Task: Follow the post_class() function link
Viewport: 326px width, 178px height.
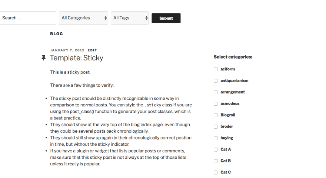Action: [82, 111]
